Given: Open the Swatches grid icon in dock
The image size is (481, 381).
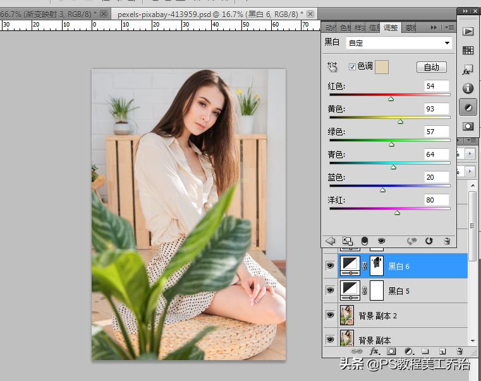Looking at the screenshot, I should pyautogui.click(x=468, y=50).
